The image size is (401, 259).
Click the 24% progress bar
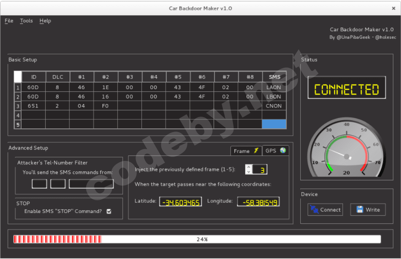[197, 239]
